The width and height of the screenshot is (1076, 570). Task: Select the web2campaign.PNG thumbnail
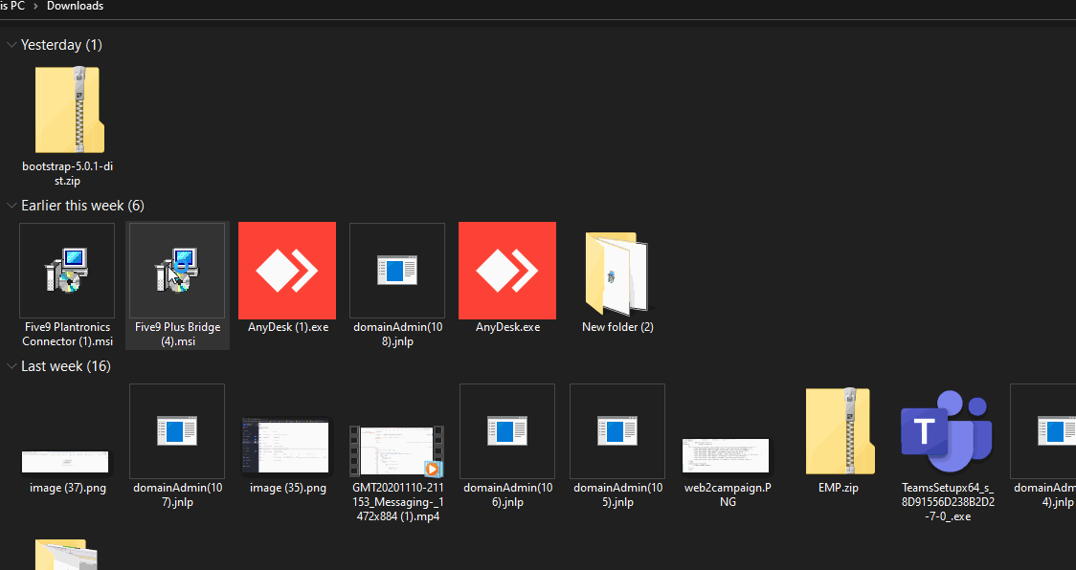click(x=726, y=455)
